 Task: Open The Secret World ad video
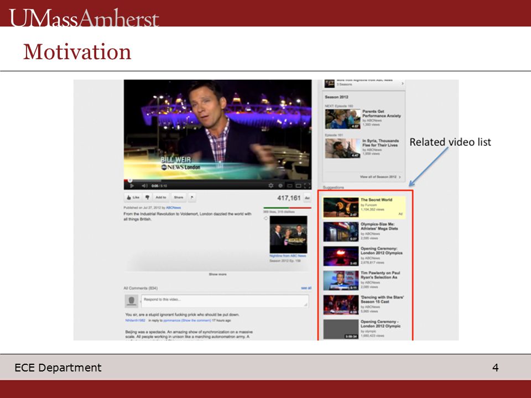(x=365, y=207)
